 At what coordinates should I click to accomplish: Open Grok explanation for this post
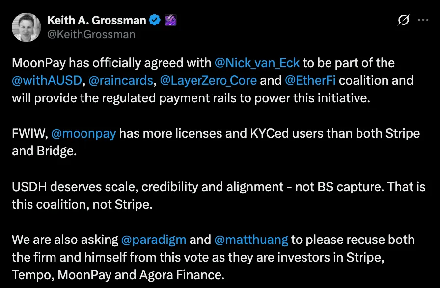coord(403,20)
